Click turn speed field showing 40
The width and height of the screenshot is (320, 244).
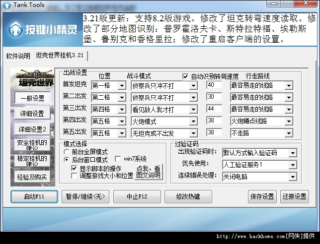point(214,85)
